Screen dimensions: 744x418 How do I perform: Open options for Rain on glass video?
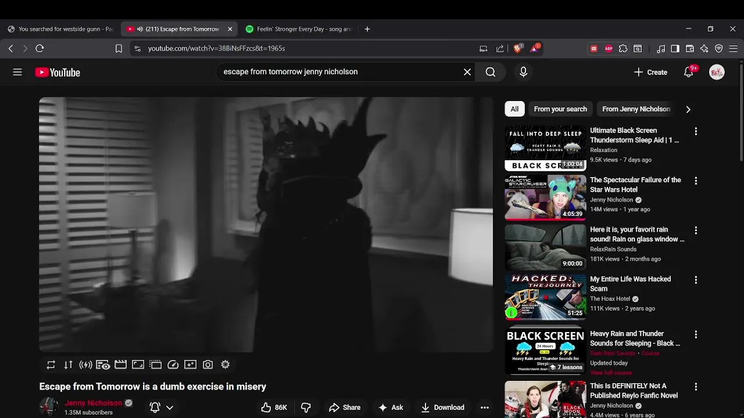click(696, 230)
